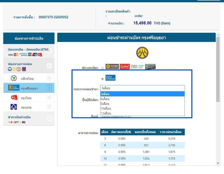The image size is (224, 174).
Task: Select the Krungsri credit card type radio button
Action: pos(103,68)
